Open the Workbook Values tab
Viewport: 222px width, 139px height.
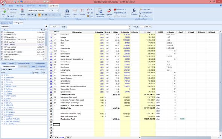click(x=24, y=63)
